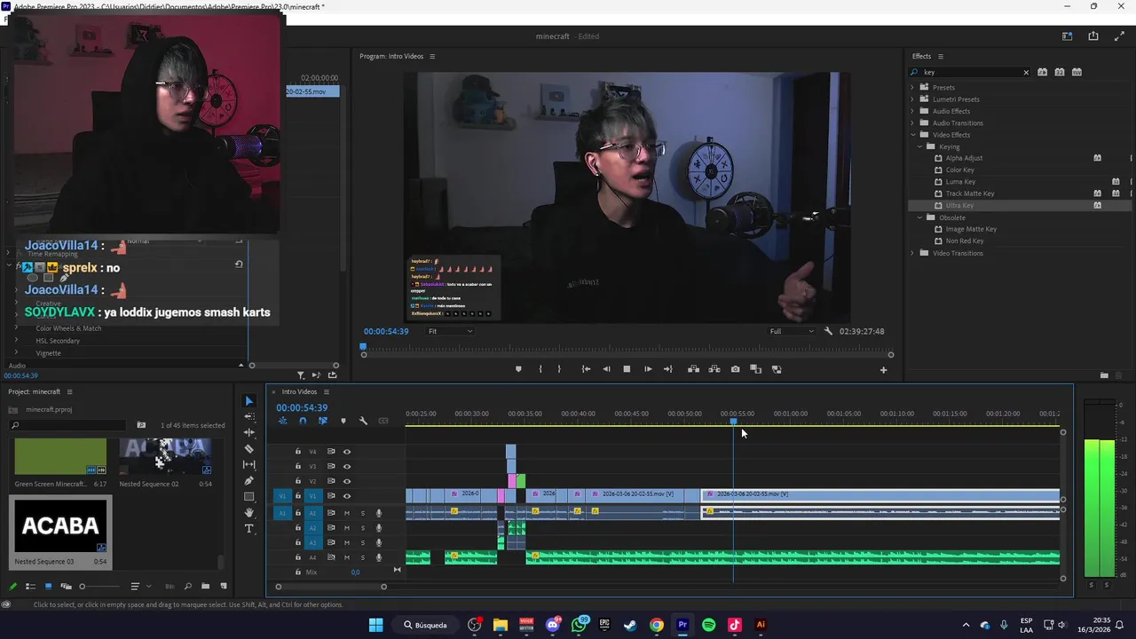Viewport: 1136px width, 639px height.
Task: Click timeline display settings wrench
Action: 363,421
